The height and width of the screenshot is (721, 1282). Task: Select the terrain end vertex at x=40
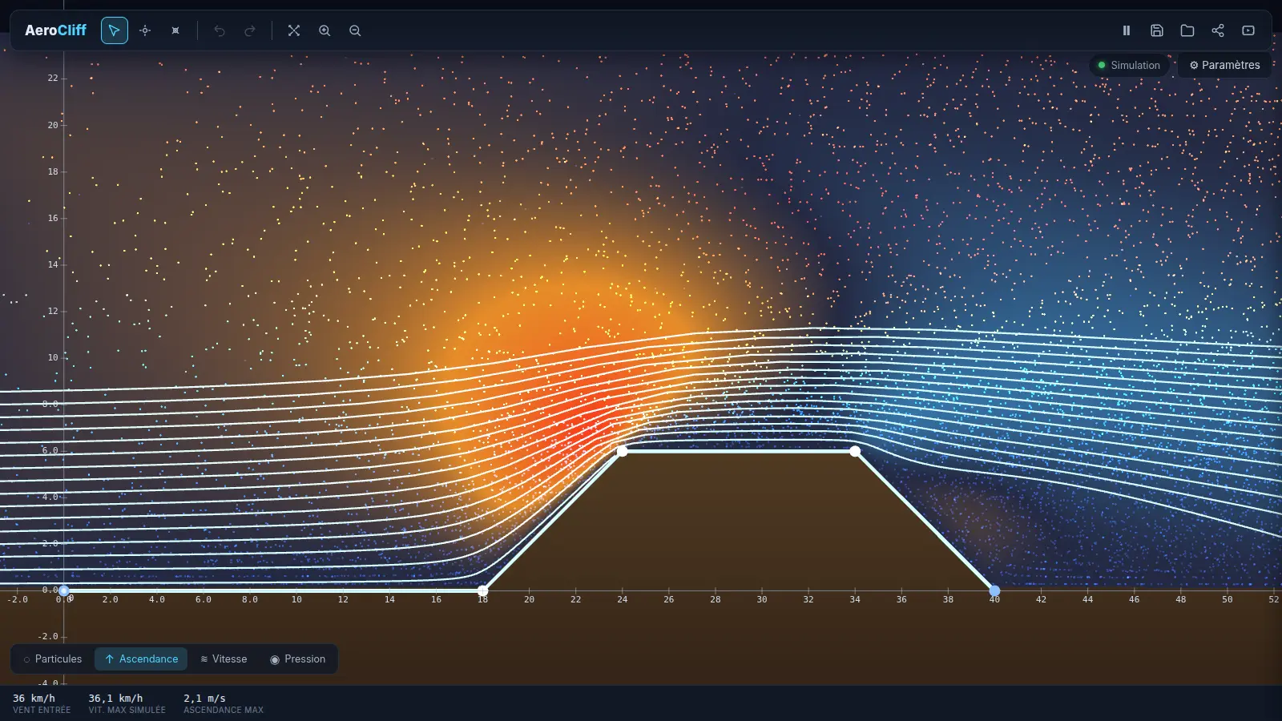tap(994, 591)
